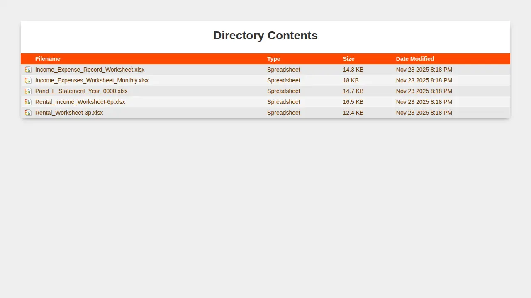Click the file icon next to Rental_Worksheet-3p.xlsx
This screenshot has width=531, height=298.
click(x=28, y=113)
